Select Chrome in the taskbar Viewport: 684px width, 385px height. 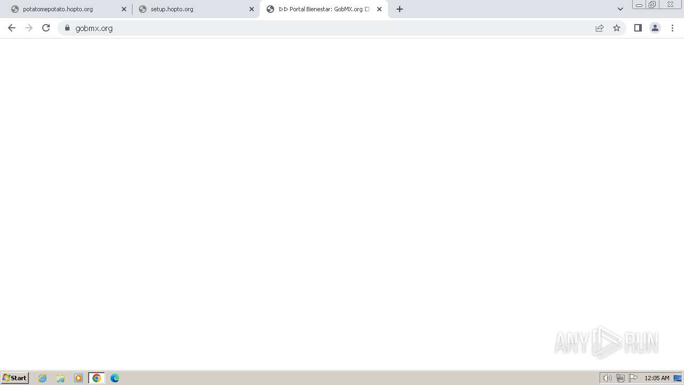point(97,378)
